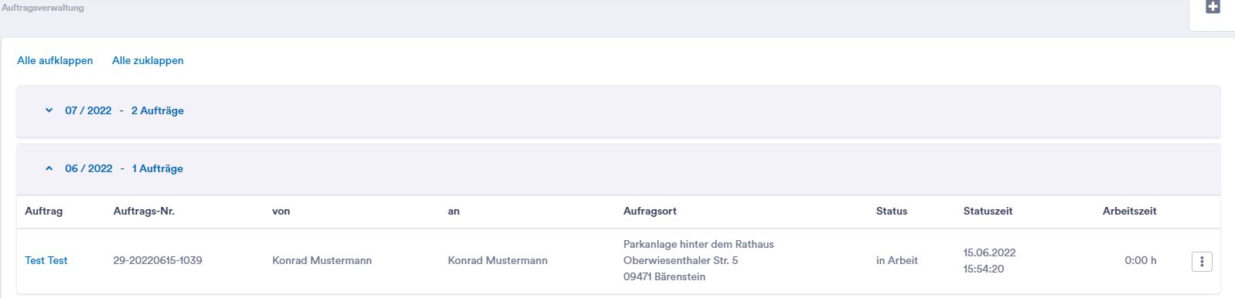This screenshot has height=298, width=1235.
Task: Click the Aufragsort column header
Action: pyautogui.click(x=650, y=211)
